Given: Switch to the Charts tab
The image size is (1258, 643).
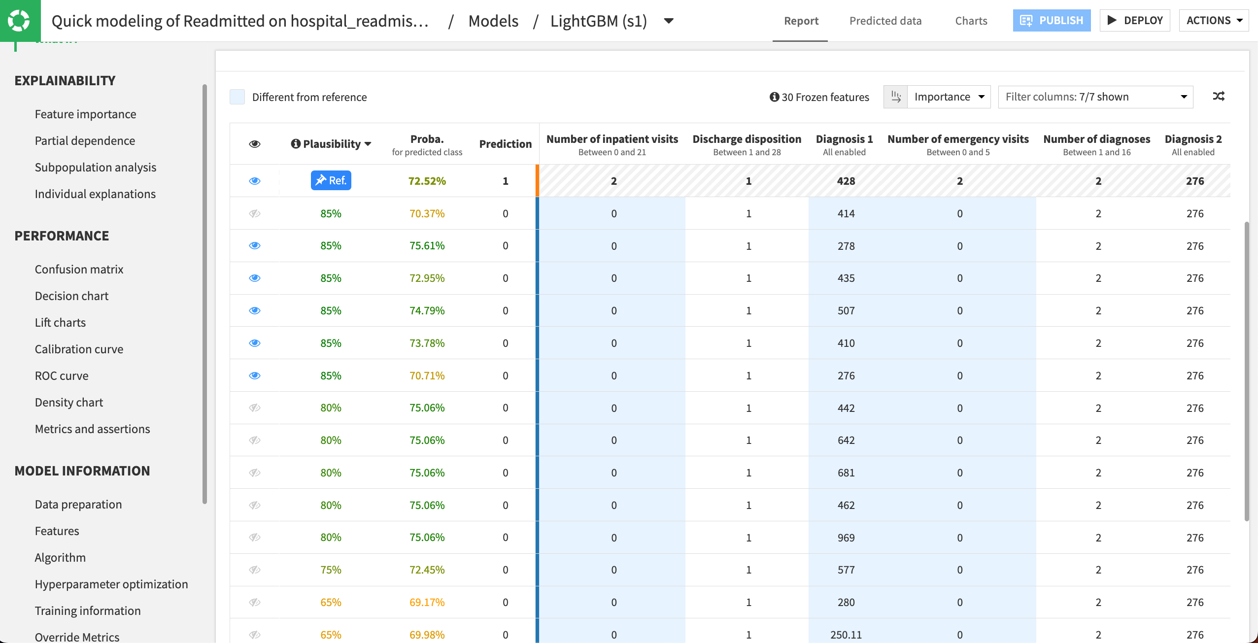Looking at the screenshot, I should pos(971,21).
